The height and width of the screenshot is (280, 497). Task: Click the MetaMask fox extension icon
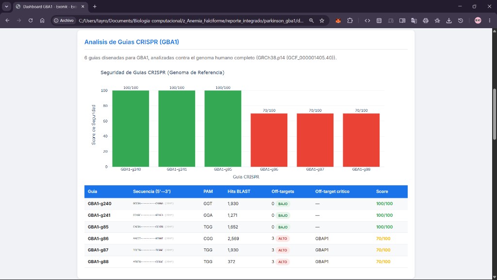point(338,20)
